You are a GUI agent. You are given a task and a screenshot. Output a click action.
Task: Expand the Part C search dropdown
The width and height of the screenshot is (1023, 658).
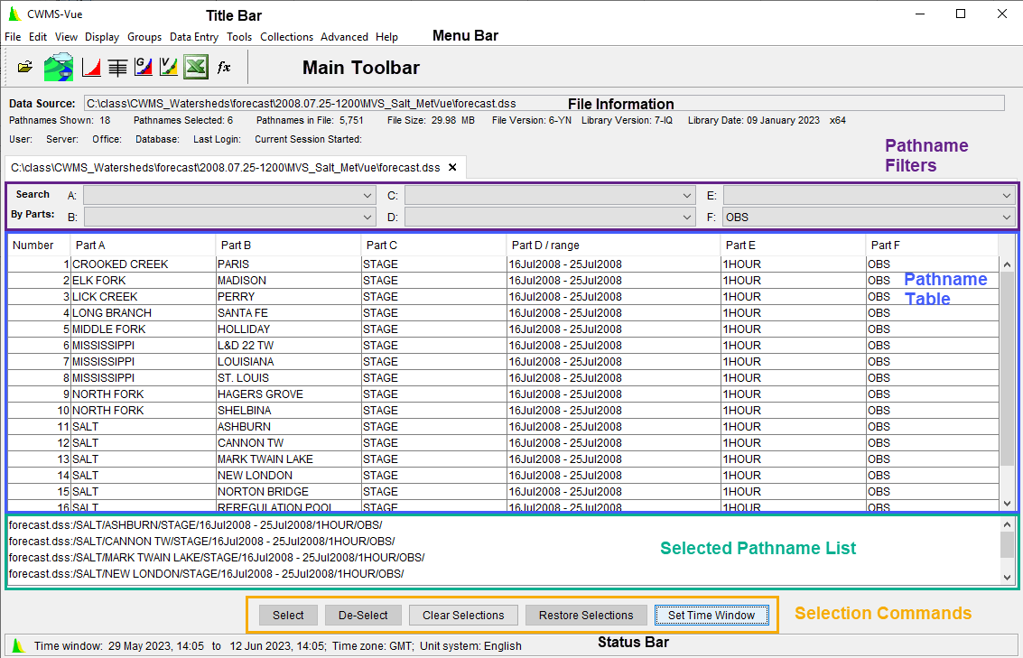pyautogui.click(x=686, y=196)
